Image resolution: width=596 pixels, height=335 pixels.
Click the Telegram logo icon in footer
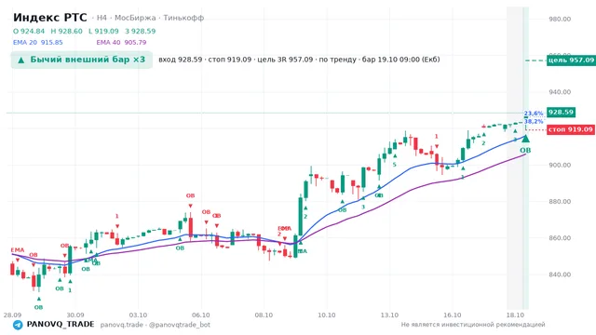[x=18, y=325]
